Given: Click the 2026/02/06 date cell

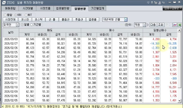Looking at the screenshot, I should point(11,96).
